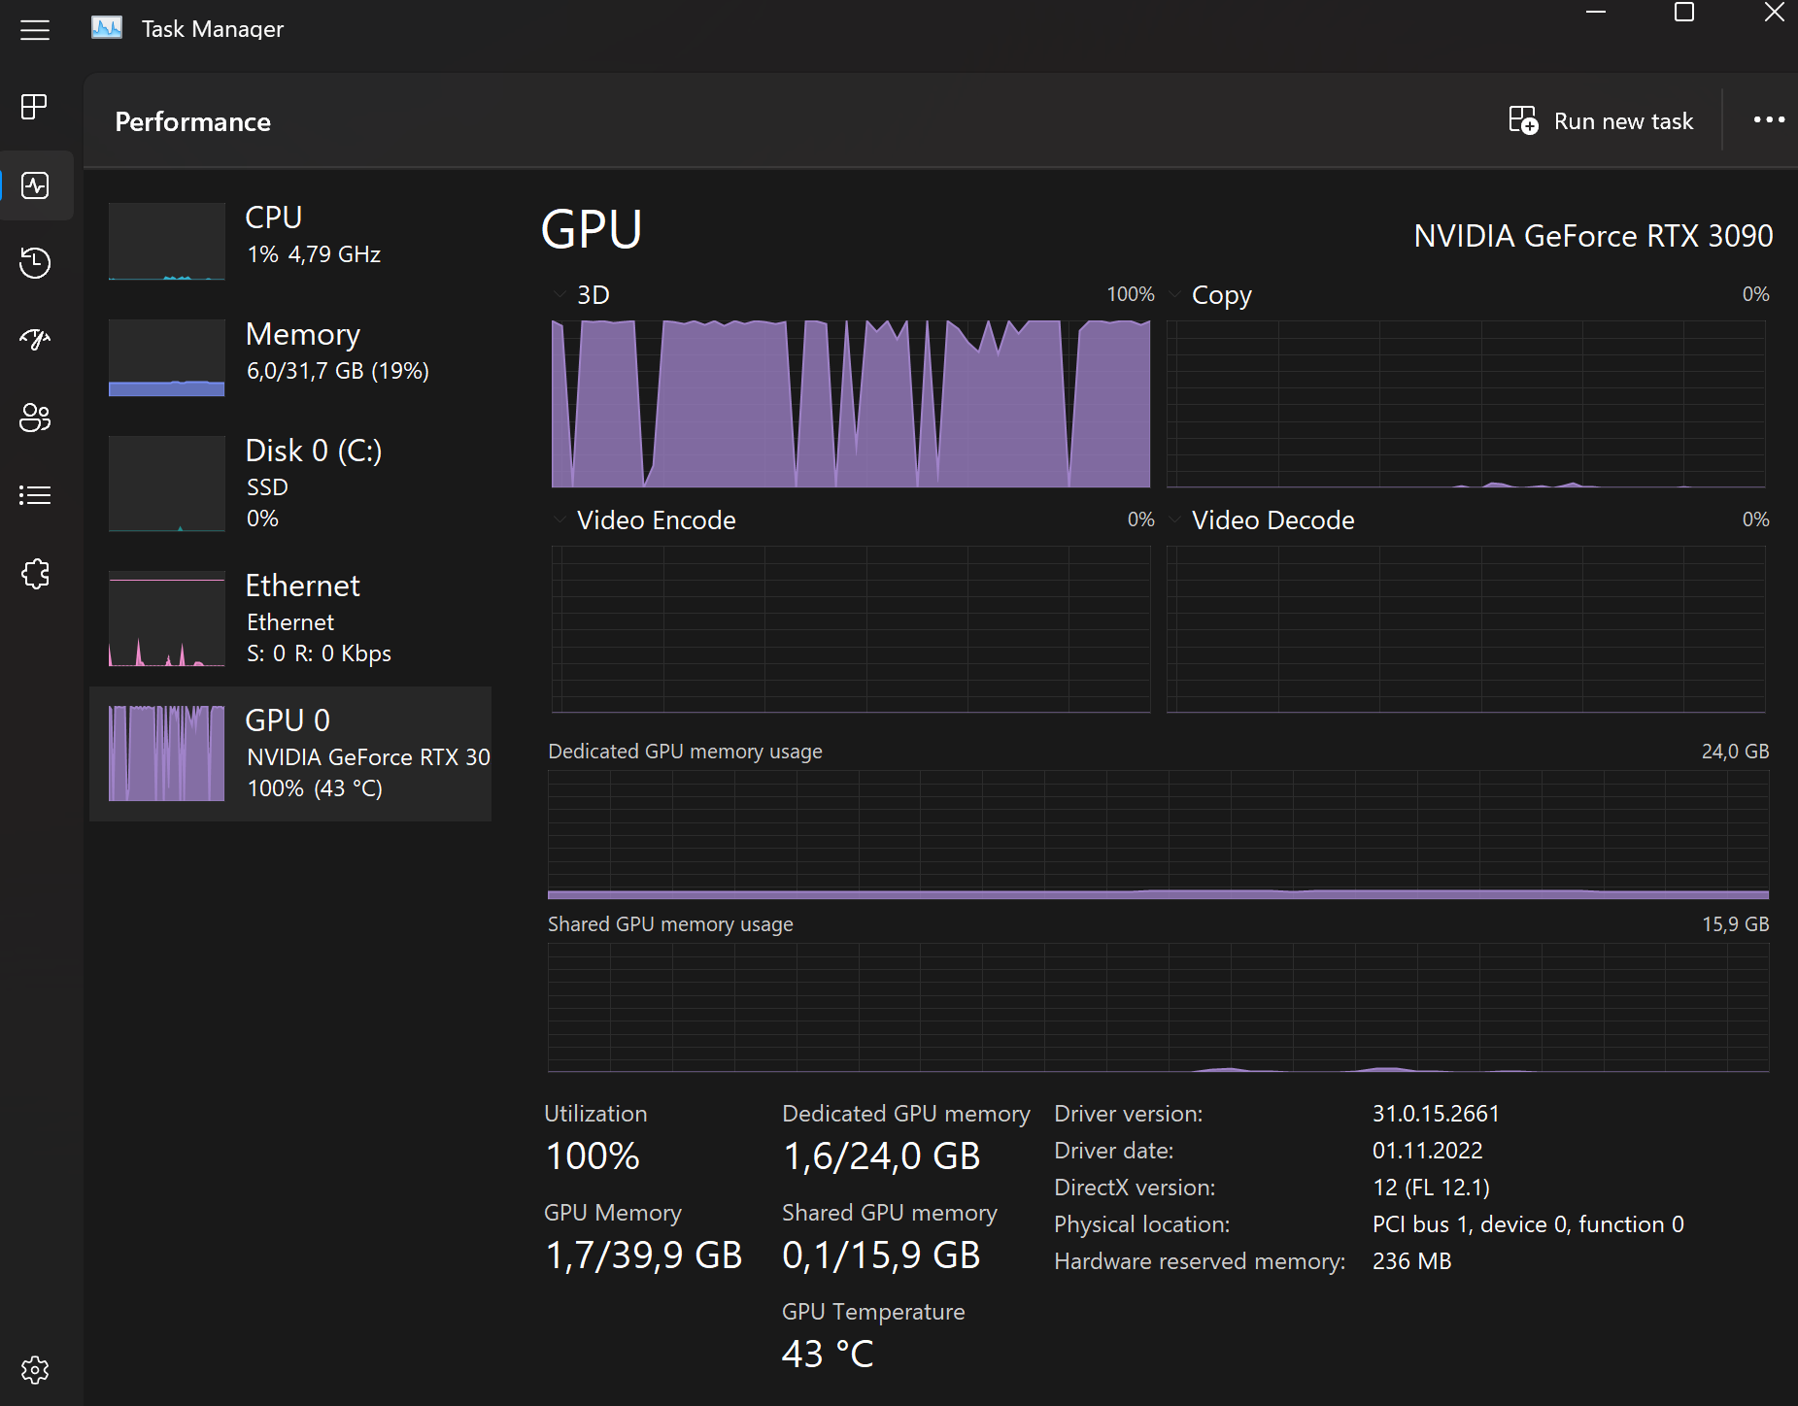The height and width of the screenshot is (1406, 1798).
Task: Click the Video Decode usage graph
Action: [1466, 629]
